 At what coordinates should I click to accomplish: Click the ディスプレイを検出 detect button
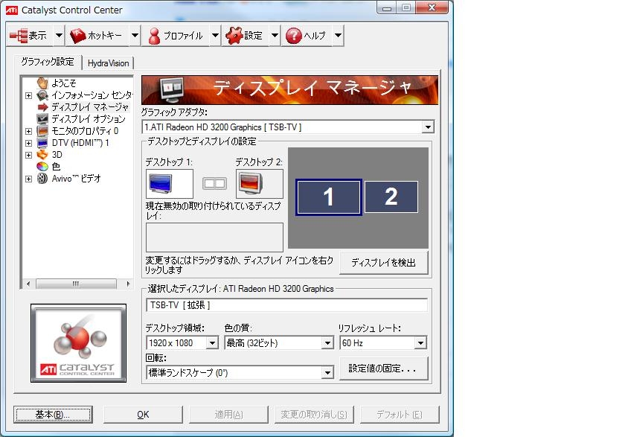384,262
